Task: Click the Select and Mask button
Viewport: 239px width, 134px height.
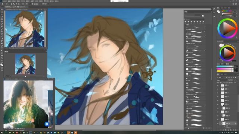Action: 44,4
